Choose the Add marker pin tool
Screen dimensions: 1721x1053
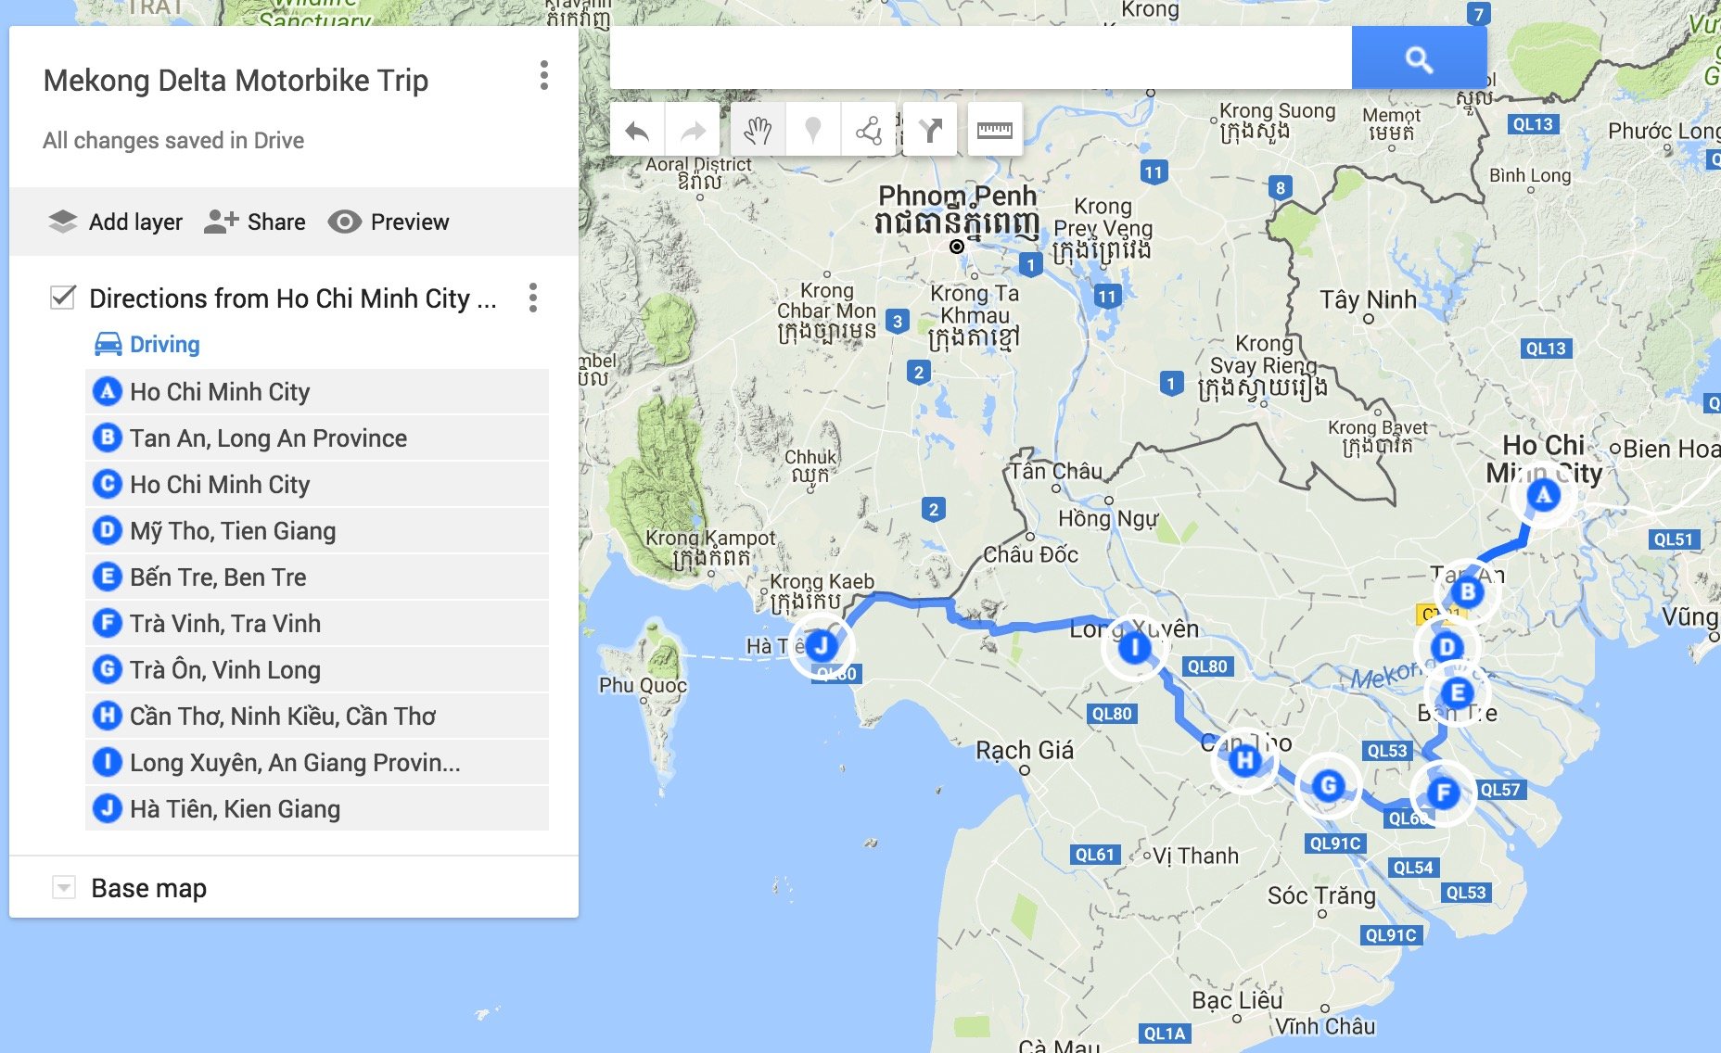click(x=813, y=131)
